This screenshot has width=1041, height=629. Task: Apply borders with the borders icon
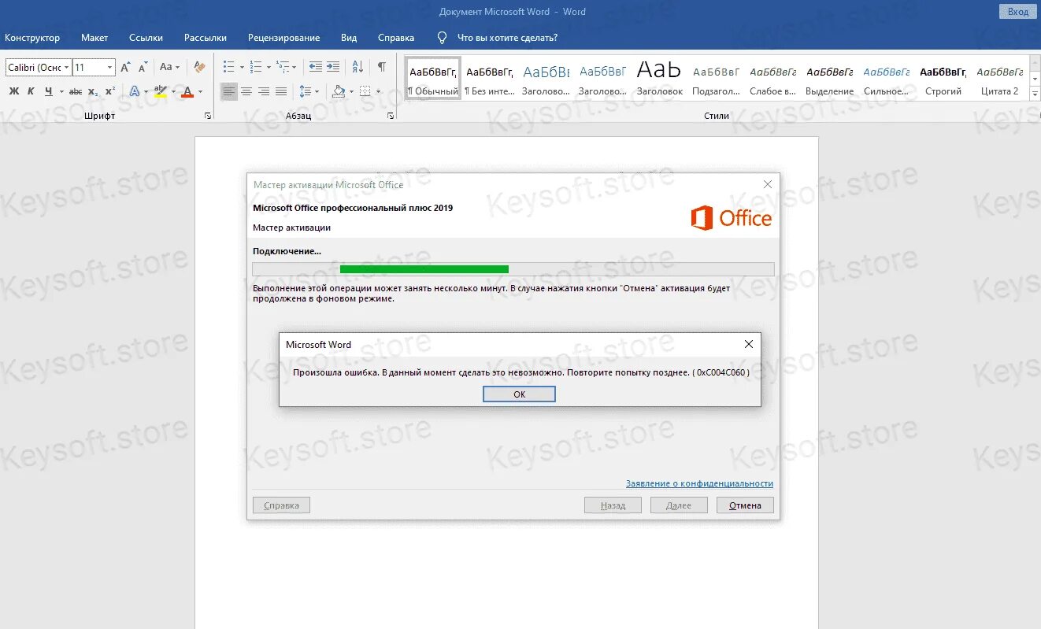(x=365, y=91)
